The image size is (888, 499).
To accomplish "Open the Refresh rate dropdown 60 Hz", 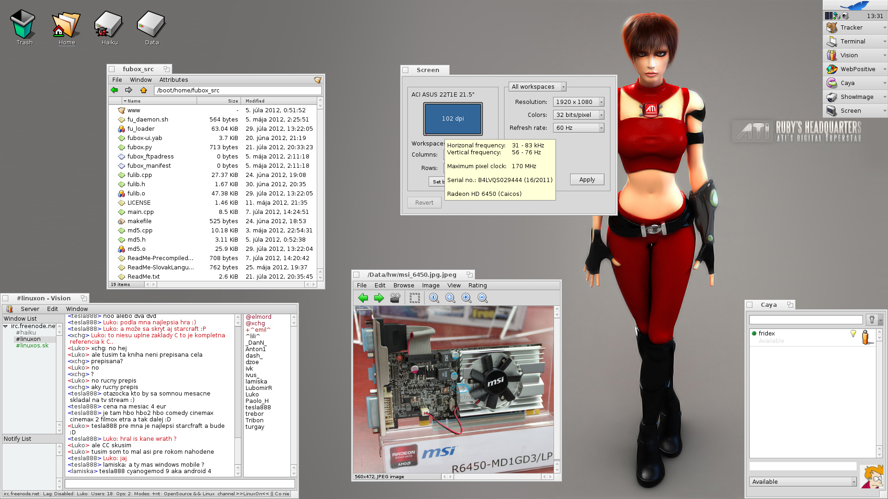I will (x=578, y=128).
